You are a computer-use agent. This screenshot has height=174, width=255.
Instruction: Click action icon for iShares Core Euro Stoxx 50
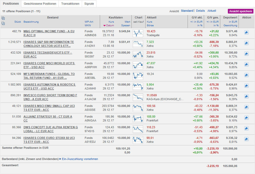pyautogui.click(x=246, y=139)
